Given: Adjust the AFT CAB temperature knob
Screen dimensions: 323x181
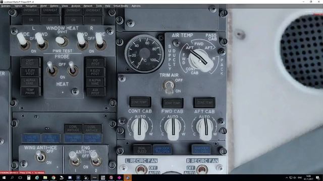Looking at the screenshot, I should point(205,129).
